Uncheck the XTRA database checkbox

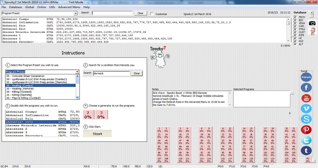pos(295,29)
